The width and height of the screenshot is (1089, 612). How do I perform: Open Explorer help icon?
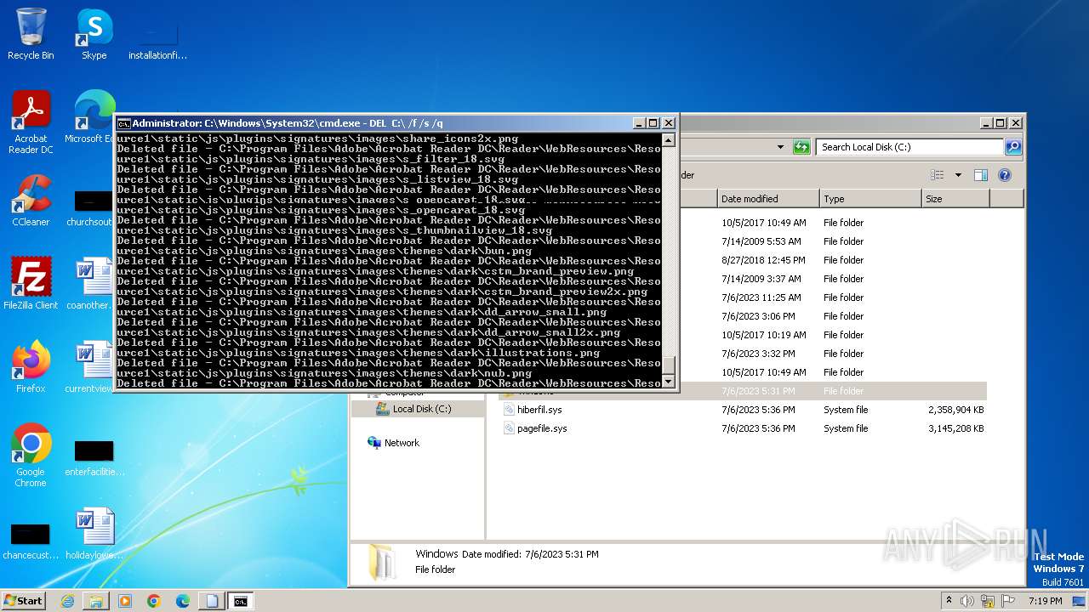[1005, 175]
